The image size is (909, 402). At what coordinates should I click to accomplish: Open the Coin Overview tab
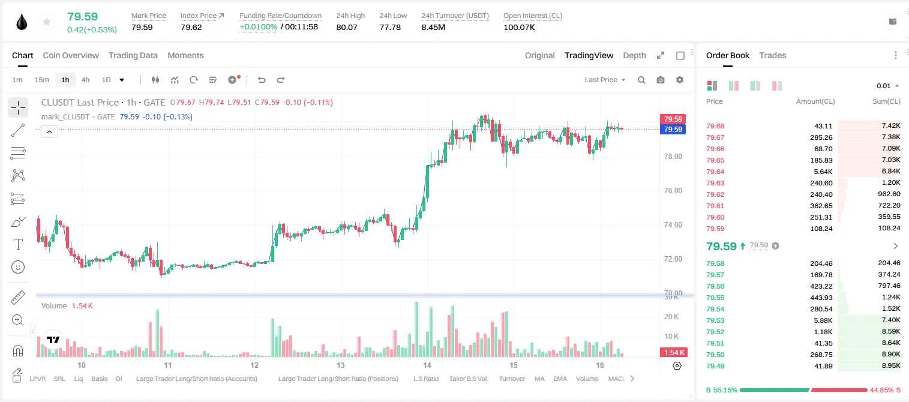71,55
